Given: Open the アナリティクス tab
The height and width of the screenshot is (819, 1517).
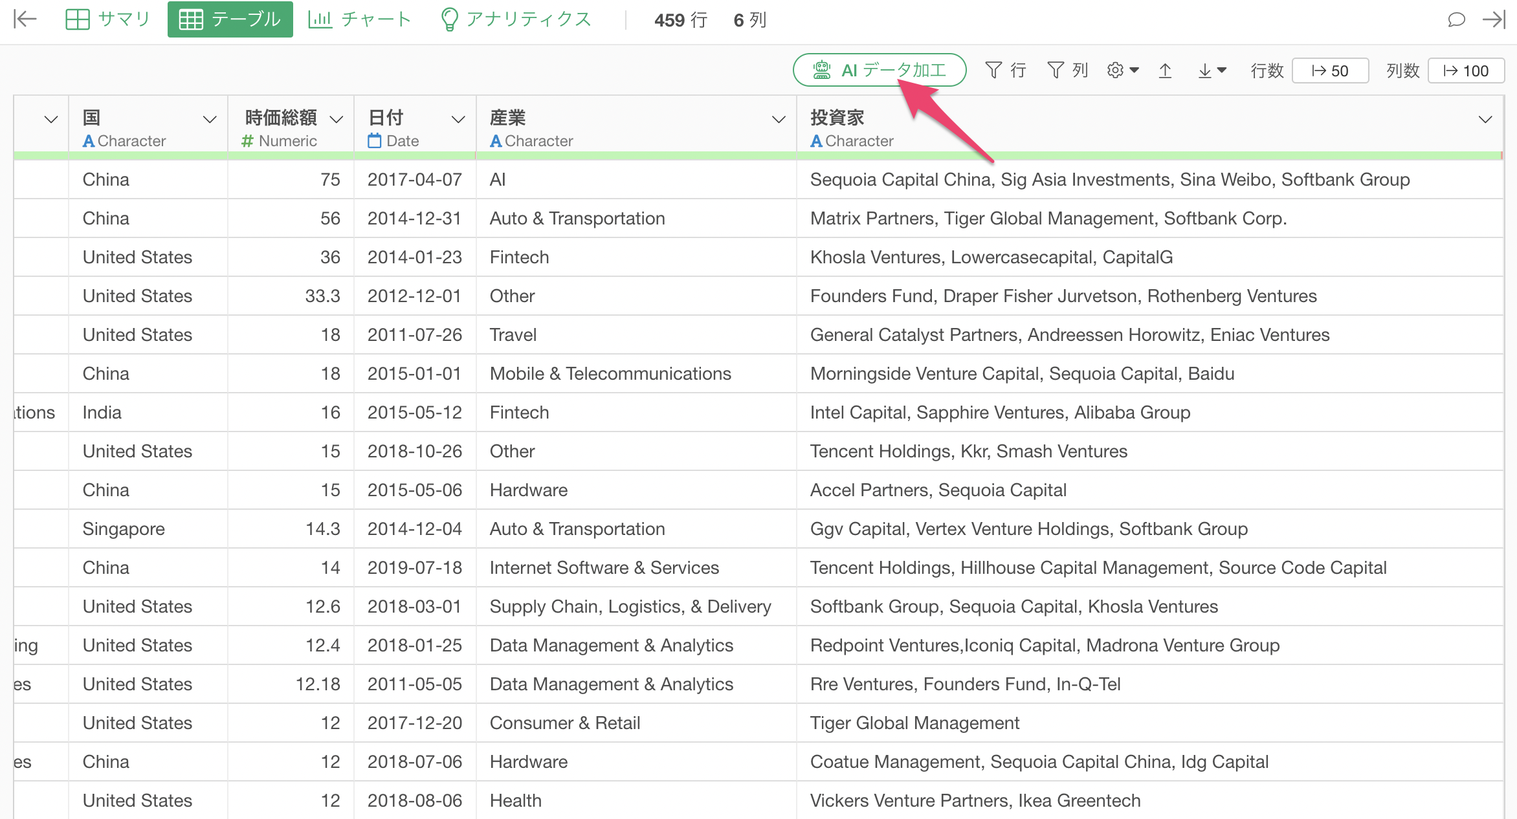Looking at the screenshot, I should (516, 19).
